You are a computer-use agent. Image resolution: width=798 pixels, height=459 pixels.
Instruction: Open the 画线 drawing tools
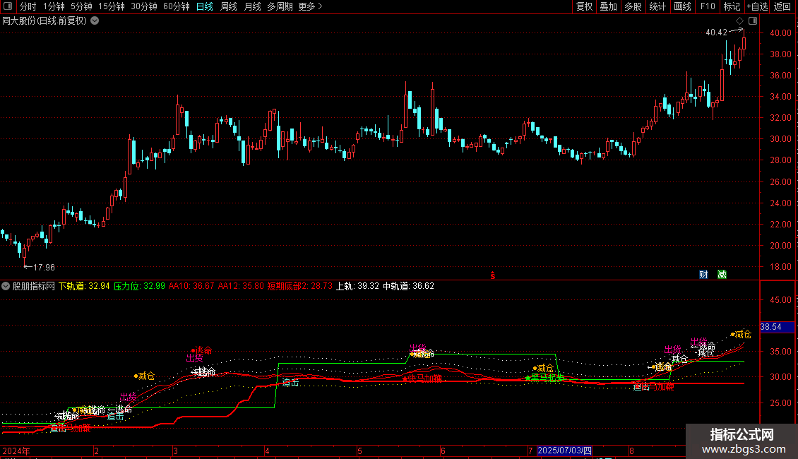click(x=682, y=6)
